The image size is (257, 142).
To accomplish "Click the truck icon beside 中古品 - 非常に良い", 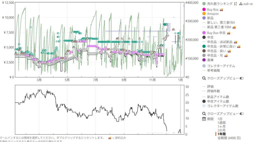I will click(238, 46).
